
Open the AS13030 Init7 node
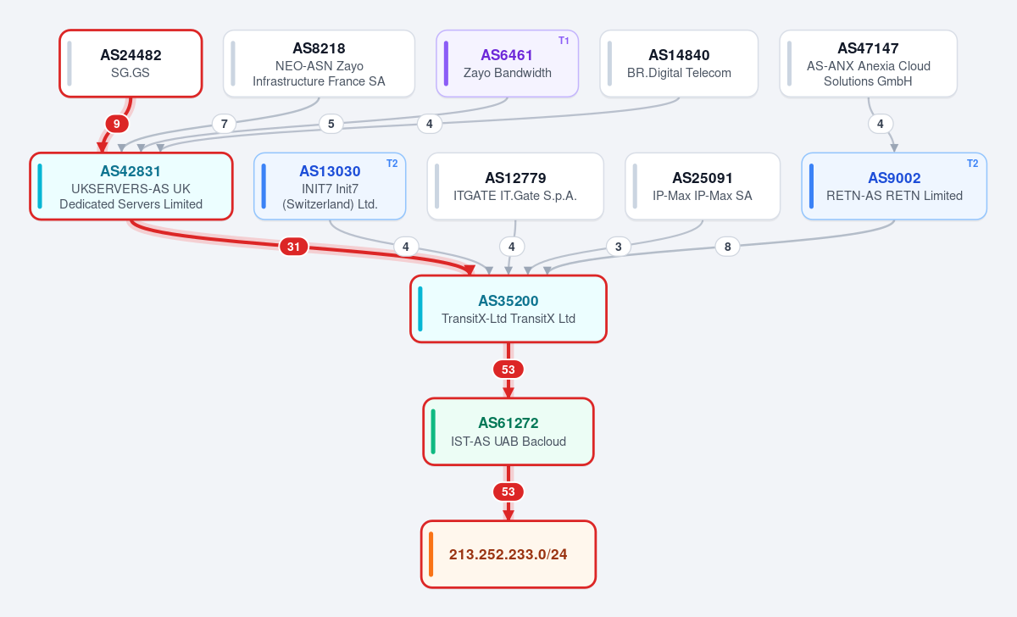330,186
